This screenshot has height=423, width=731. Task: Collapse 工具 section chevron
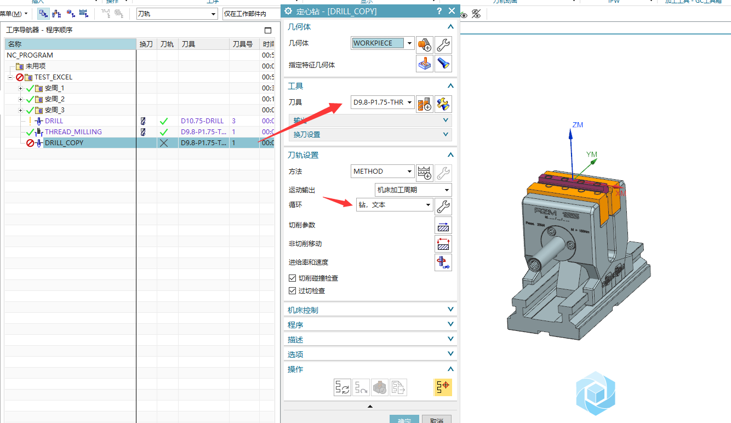pyautogui.click(x=450, y=85)
